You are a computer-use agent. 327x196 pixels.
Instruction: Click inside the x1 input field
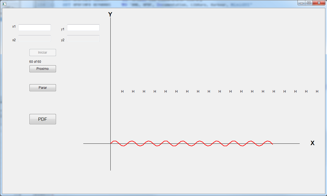(x=34, y=27)
